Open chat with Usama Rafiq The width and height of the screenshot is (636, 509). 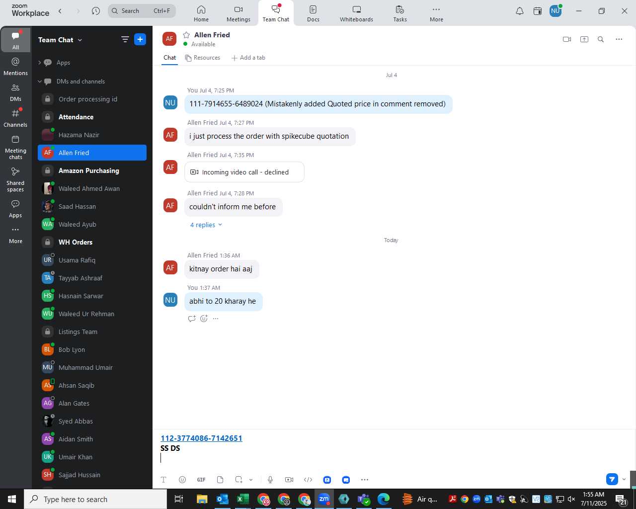(x=92, y=260)
